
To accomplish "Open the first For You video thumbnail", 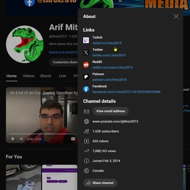I will 23,177.
